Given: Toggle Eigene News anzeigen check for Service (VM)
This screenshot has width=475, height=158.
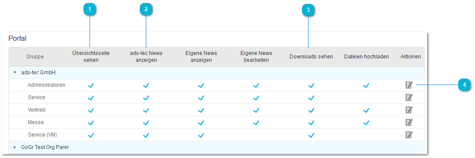Looking at the screenshot, I should pyautogui.click(x=201, y=135).
